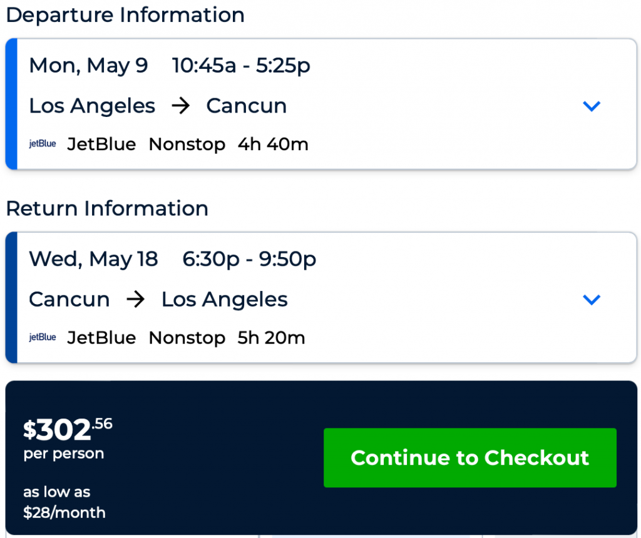The width and height of the screenshot is (641, 538).
Task: Click the Departure Information heading
Action: tap(125, 15)
